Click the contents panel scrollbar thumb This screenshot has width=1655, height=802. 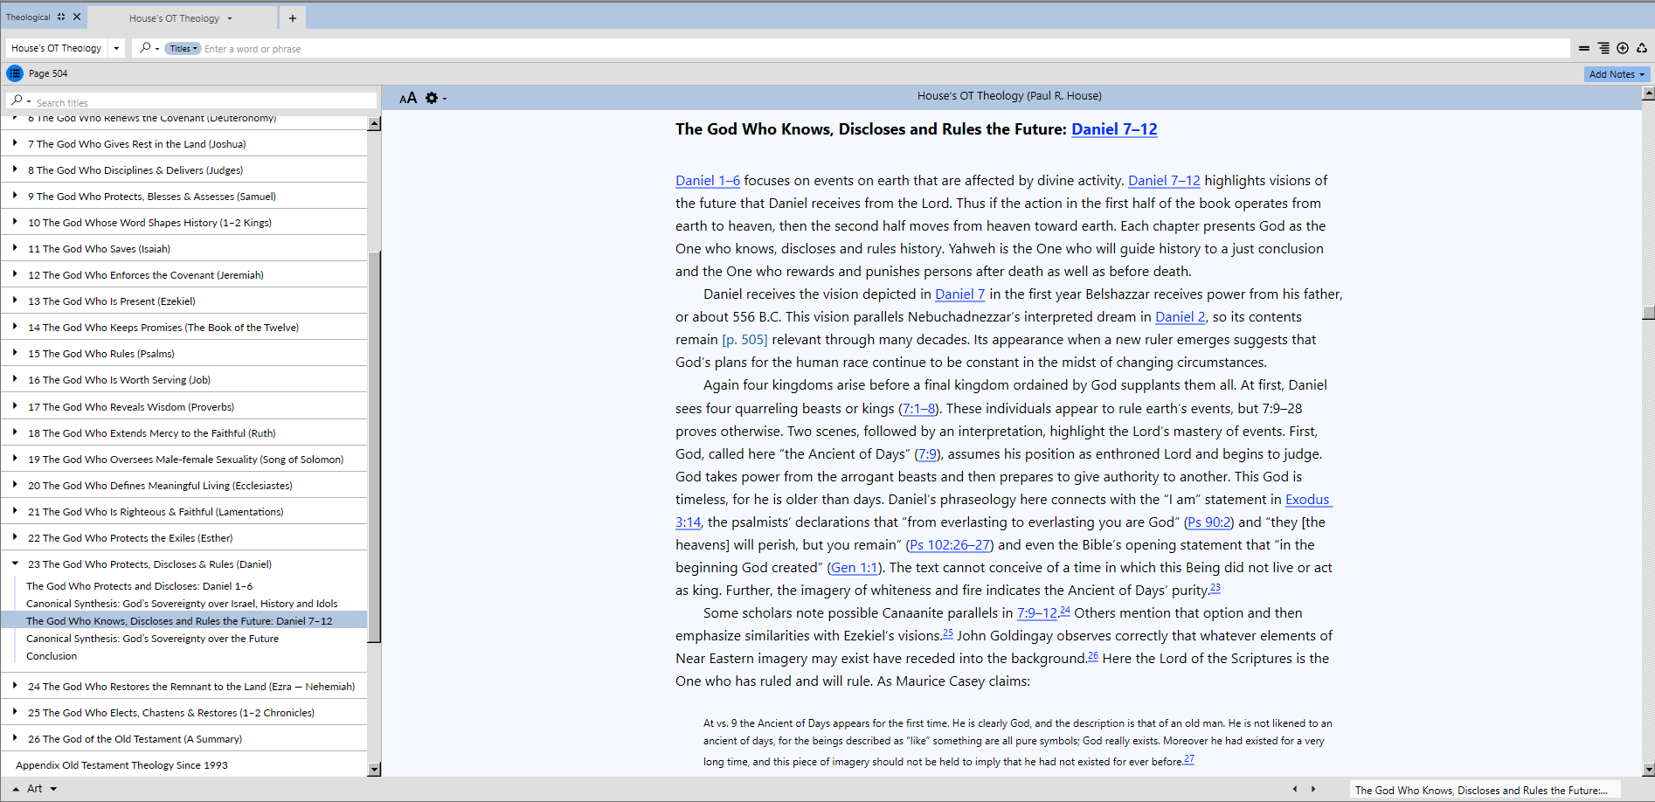(x=374, y=446)
